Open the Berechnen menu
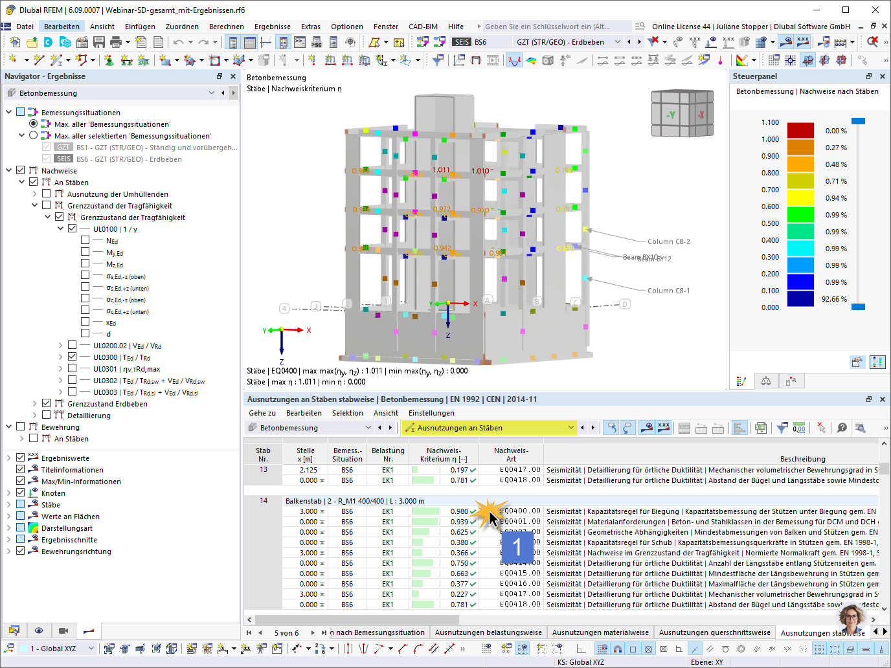 225,27
